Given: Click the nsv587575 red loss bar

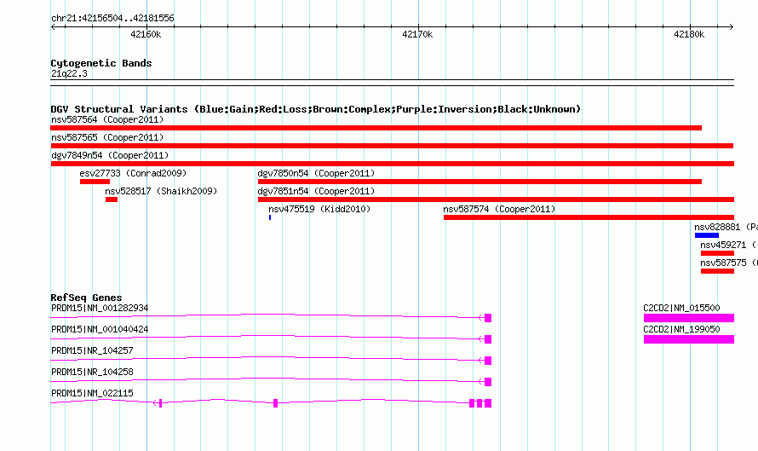Looking at the screenshot, I should (717, 271).
